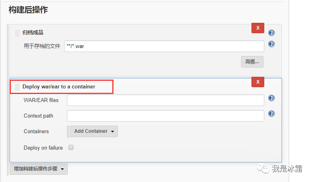Click into the WAR/EAR files input
This screenshot has width=312, height=182.
click(x=166, y=100)
